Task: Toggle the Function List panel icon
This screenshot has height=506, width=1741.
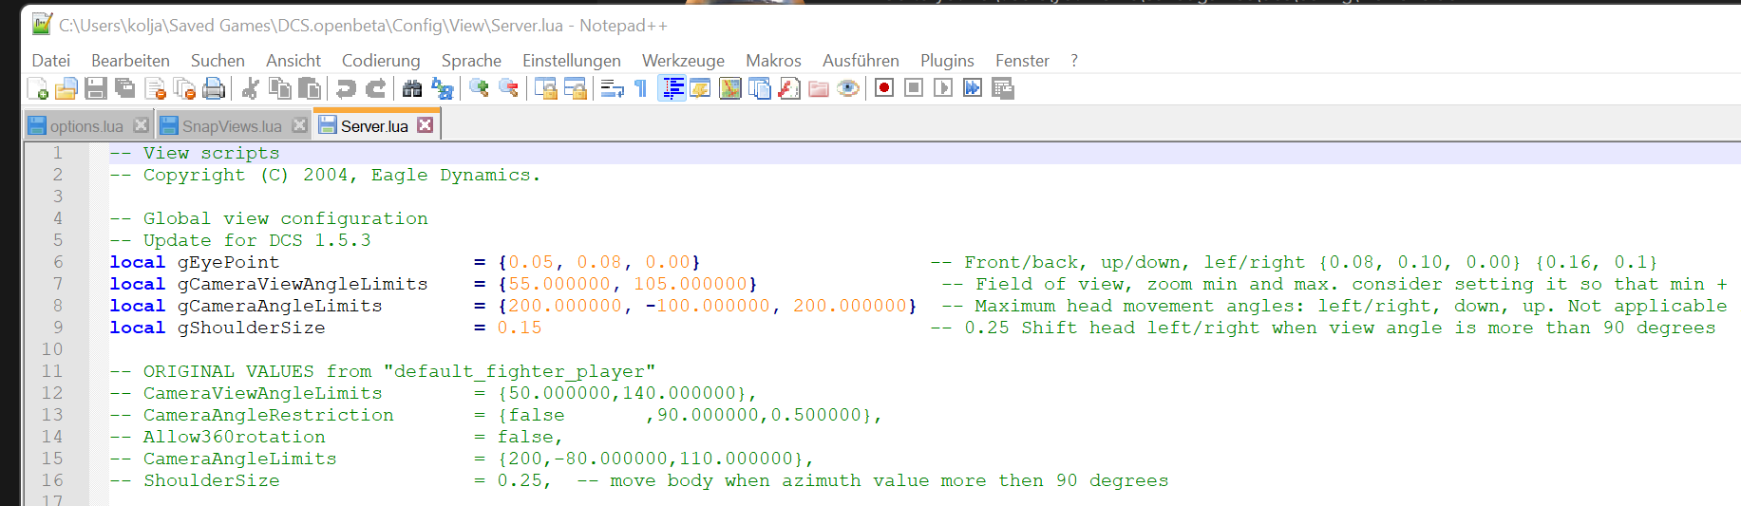Action: [x=789, y=89]
